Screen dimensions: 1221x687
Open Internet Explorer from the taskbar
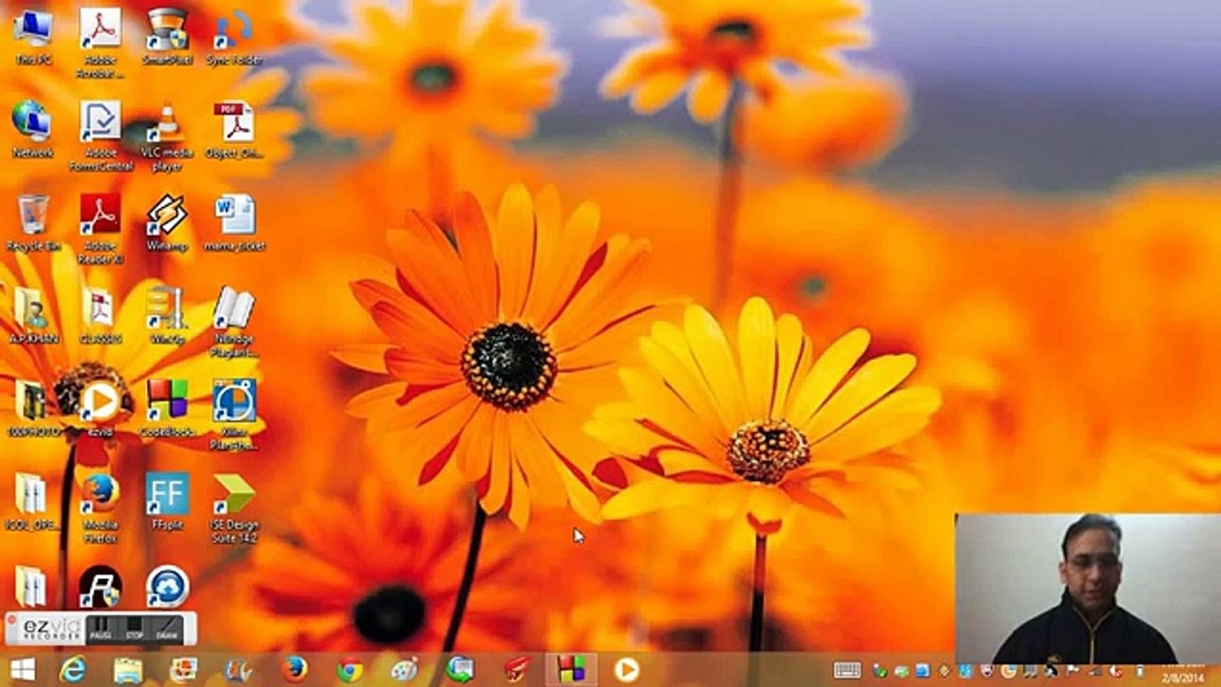pyautogui.click(x=72, y=670)
